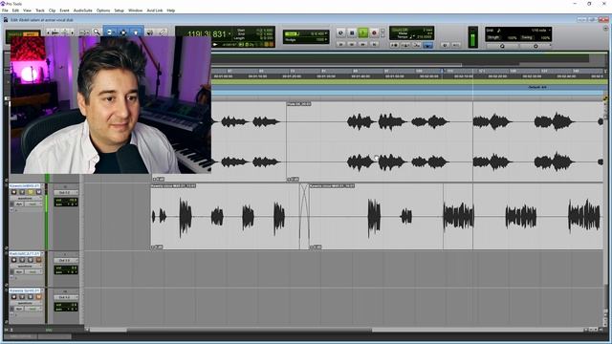Toggle mute on the middle empty track
Viewport: 612px width, 344px height.
click(38, 260)
